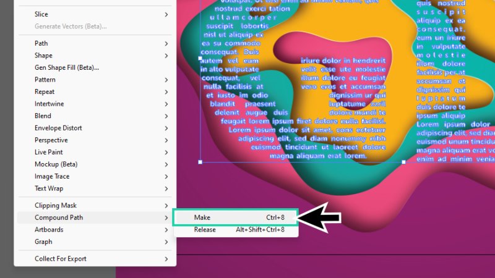495x278 pixels.
Task: Click the text 'Lorem ipsum dolor sit amet'
Action: pyautogui.click(x=280, y=130)
